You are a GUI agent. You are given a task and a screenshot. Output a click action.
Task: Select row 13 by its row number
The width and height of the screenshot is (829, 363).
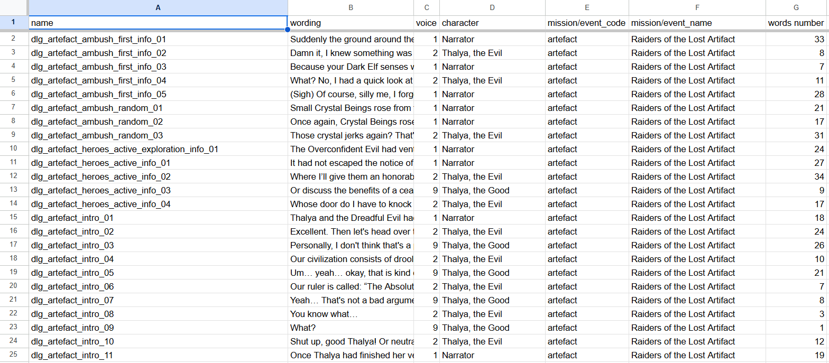[14, 190]
